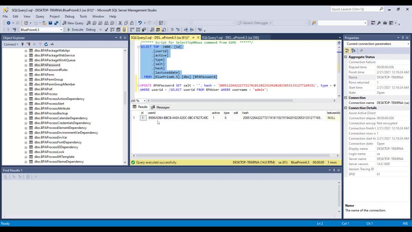Open the Tools menu
The width and height of the screenshot is (412, 232).
click(83, 16)
